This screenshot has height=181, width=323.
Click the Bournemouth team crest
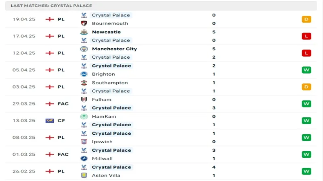[x=84, y=23]
